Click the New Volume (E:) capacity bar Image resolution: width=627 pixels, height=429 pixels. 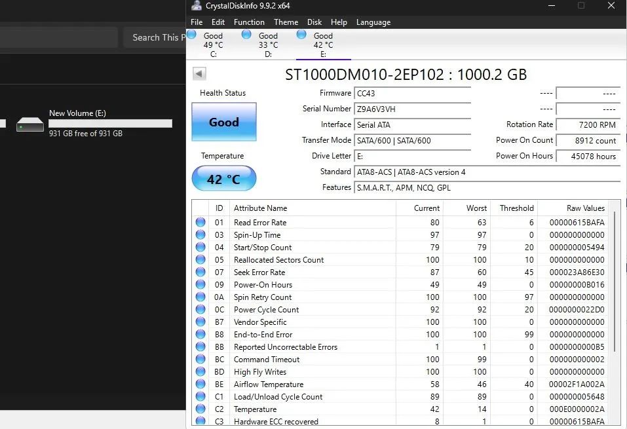(110, 124)
